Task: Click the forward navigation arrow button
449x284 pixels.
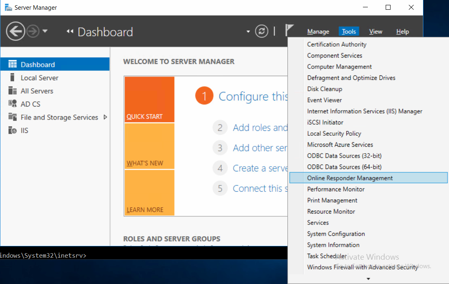Action: (33, 31)
